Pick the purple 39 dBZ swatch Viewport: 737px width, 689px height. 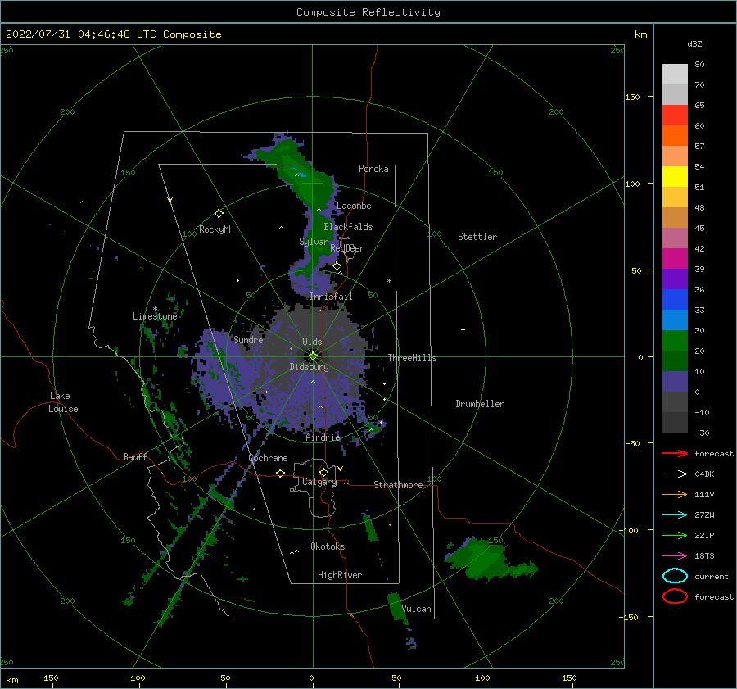[x=675, y=279]
